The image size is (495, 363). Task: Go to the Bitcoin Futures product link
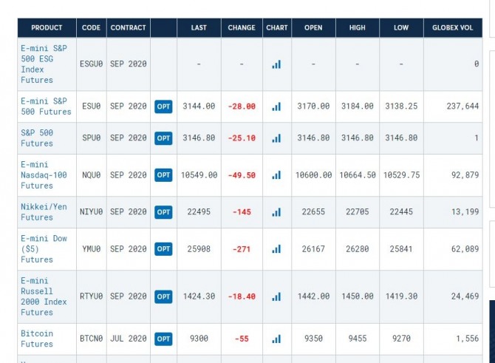(x=37, y=339)
